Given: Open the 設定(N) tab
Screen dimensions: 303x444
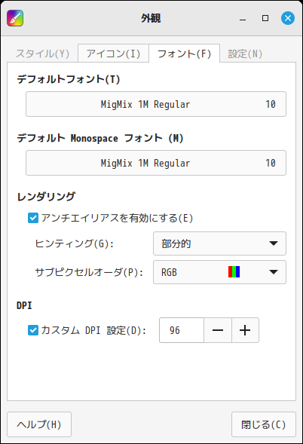Looking at the screenshot, I should [245, 54].
